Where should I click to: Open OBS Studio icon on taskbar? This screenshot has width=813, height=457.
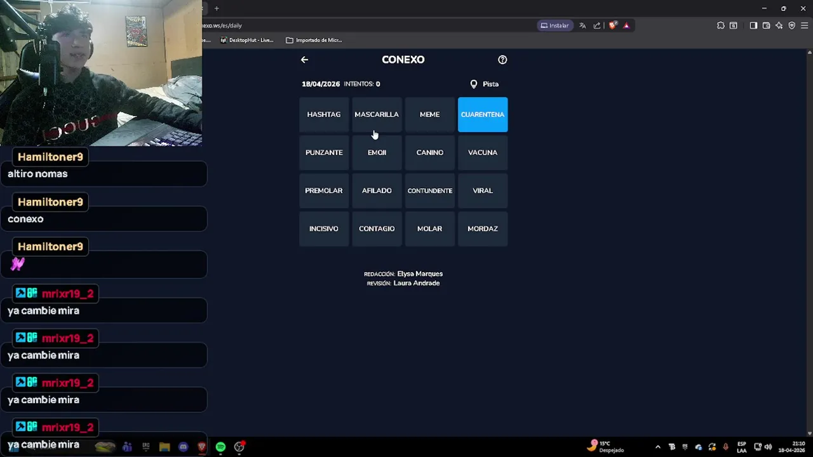click(239, 447)
